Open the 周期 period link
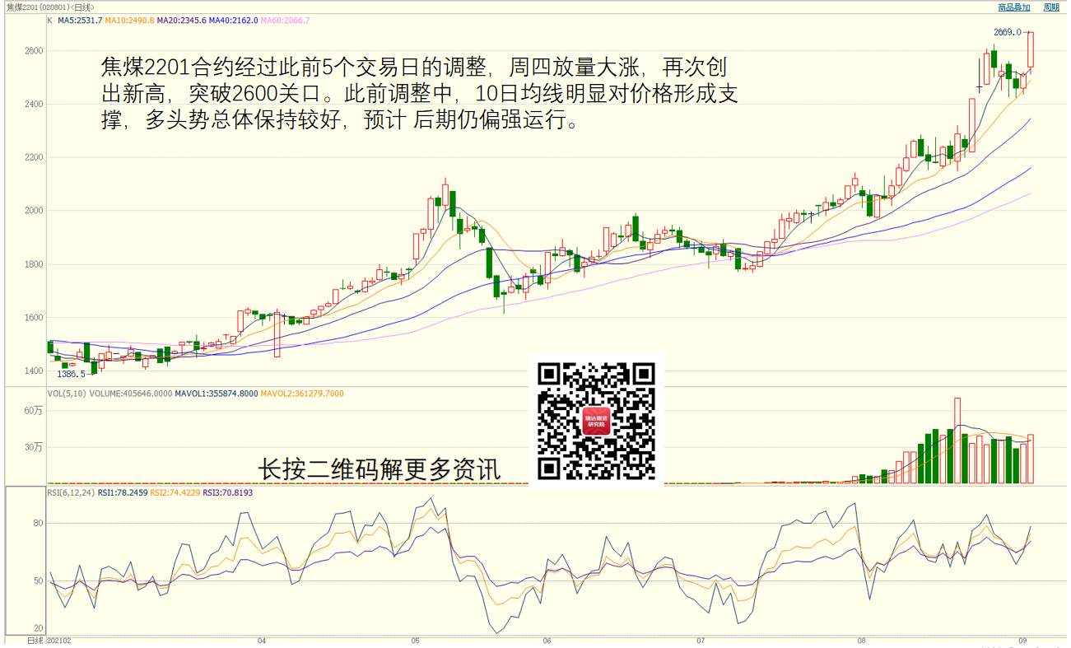The height and width of the screenshot is (648, 1071). 1051,7
